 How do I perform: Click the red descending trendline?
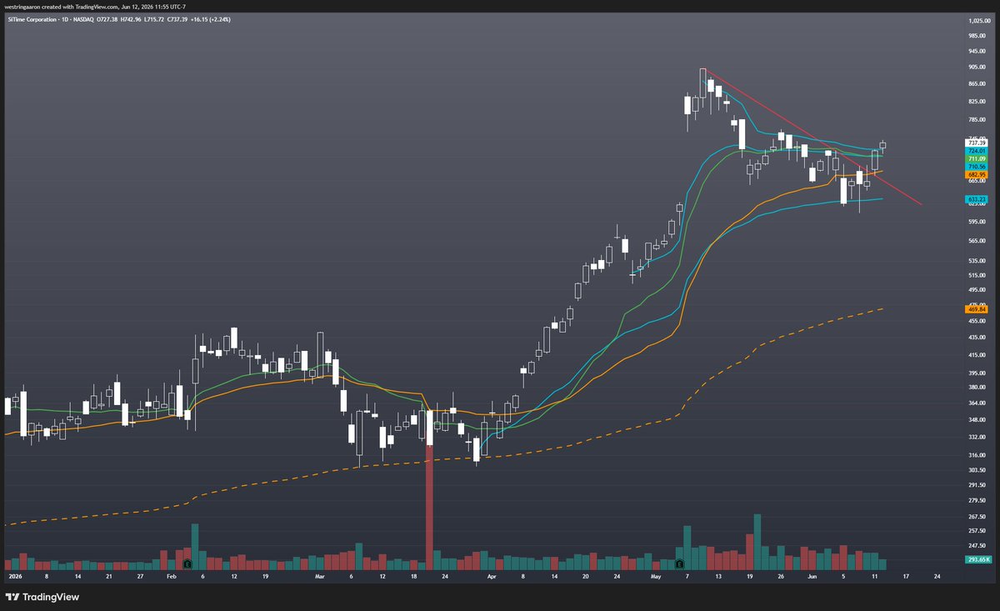coord(812,137)
